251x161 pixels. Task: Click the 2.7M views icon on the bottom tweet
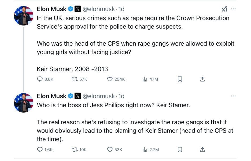tap(145, 149)
